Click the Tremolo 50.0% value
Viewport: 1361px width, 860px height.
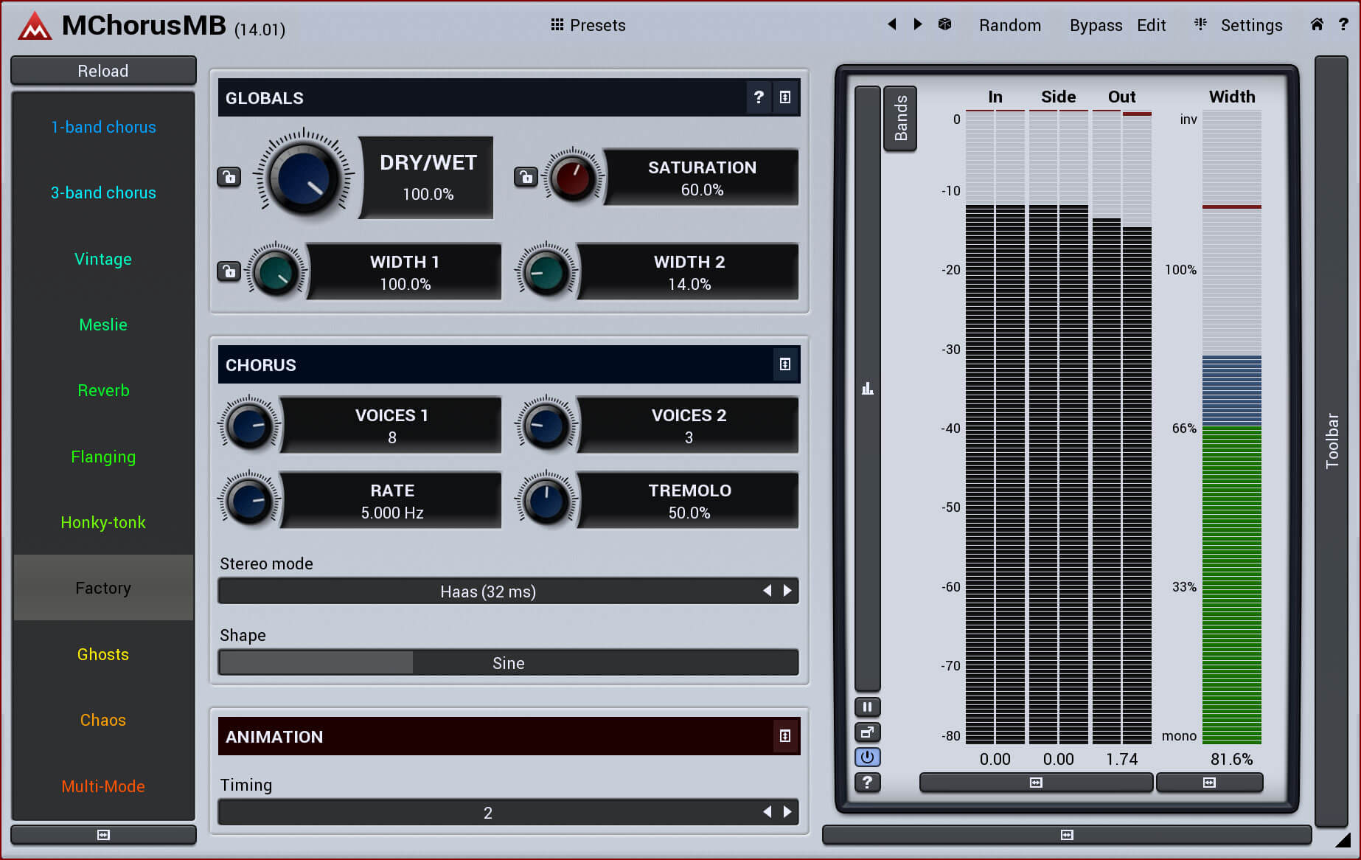[x=689, y=513]
